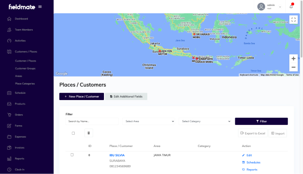
Task: Expand the Select Area dropdown
Action: 149,121
